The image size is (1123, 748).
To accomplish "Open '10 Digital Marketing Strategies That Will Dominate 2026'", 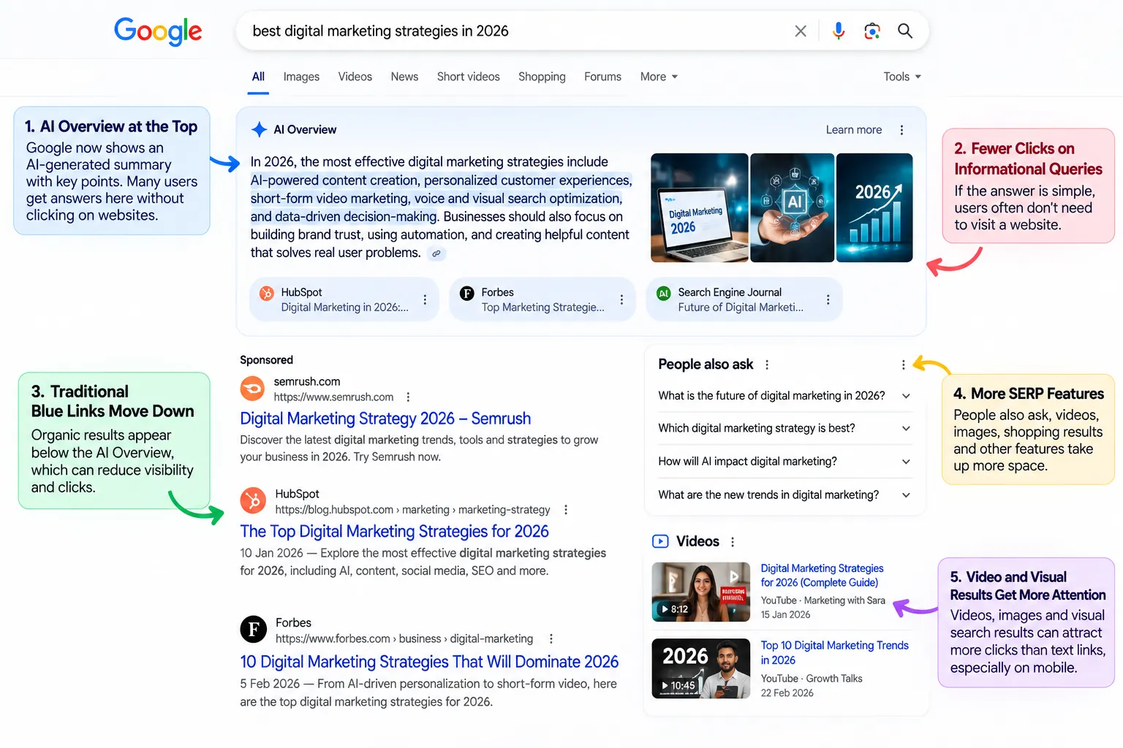I will click(x=429, y=662).
